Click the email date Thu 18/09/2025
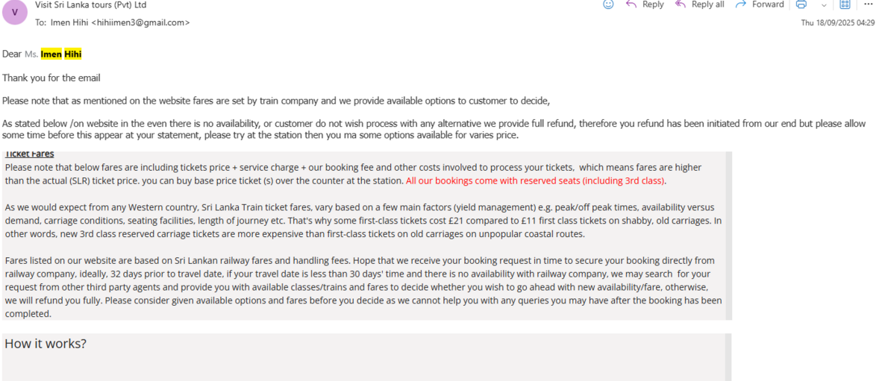Screen dimensions: 885x381 coord(837,23)
